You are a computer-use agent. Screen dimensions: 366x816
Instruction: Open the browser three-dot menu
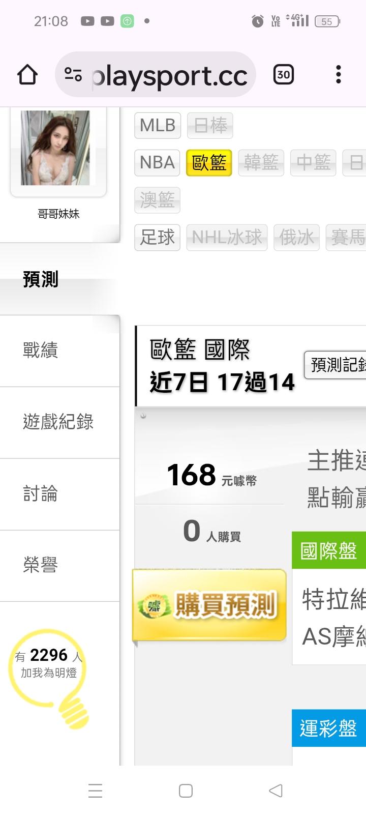pyautogui.click(x=339, y=75)
